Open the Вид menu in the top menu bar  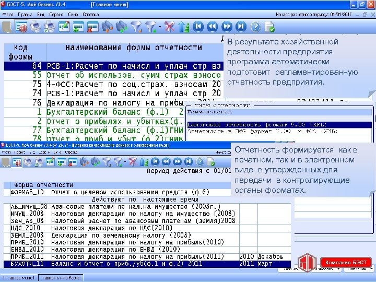41,15
